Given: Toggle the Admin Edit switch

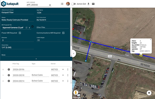Looking at the screenshot, I should [74, 4].
